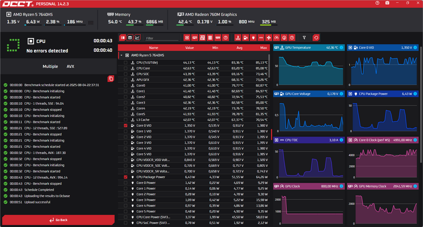Viewport: 423px width, 227px height.
Task: Check the L3 Cache checkbox
Action: (x=125, y=120)
